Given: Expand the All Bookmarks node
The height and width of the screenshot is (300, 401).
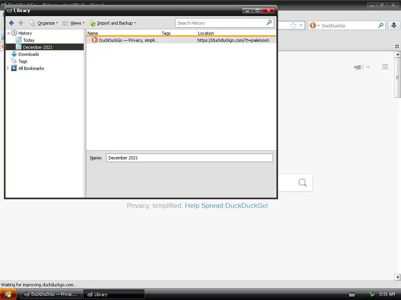Looking at the screenshot, I should pyautogui.click(x=8, y=68).
